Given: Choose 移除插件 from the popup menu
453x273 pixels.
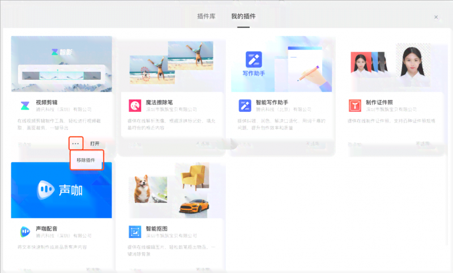Looking at the screenshot, I should click(x=87, y=160).
